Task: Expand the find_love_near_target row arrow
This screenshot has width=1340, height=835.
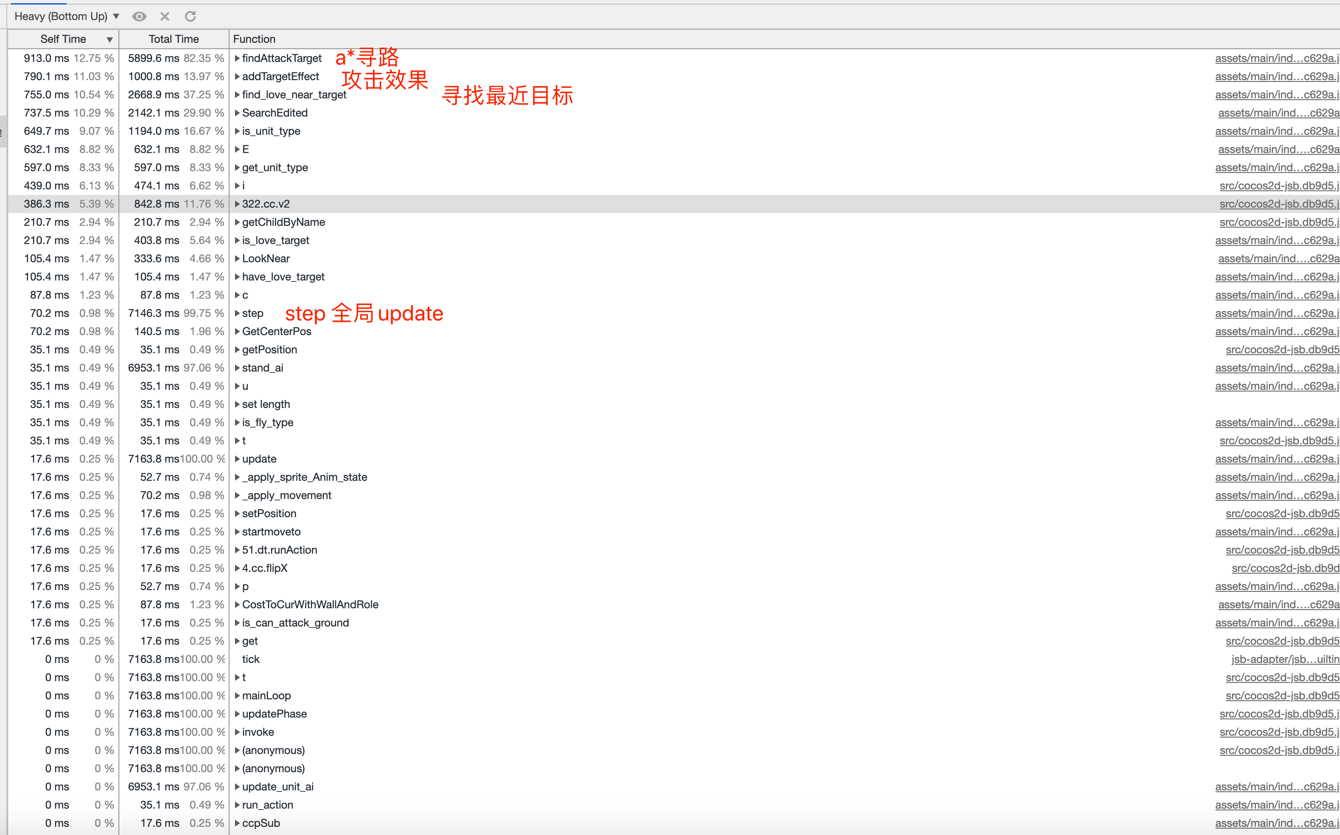Action: tap(237, 95)
